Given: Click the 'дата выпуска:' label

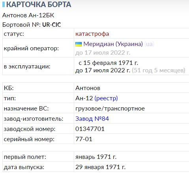Looking at the screenshot, I should (x=24, y=167).
